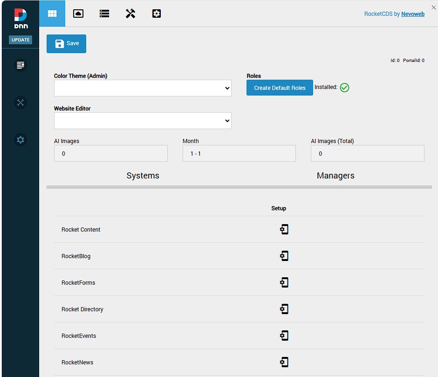Open the dashboard grid tab icon
The image size is (438, 377).
tap(52, 14)
